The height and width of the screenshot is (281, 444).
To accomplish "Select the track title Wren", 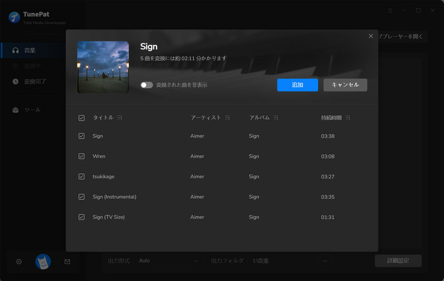I will (99, 156).
